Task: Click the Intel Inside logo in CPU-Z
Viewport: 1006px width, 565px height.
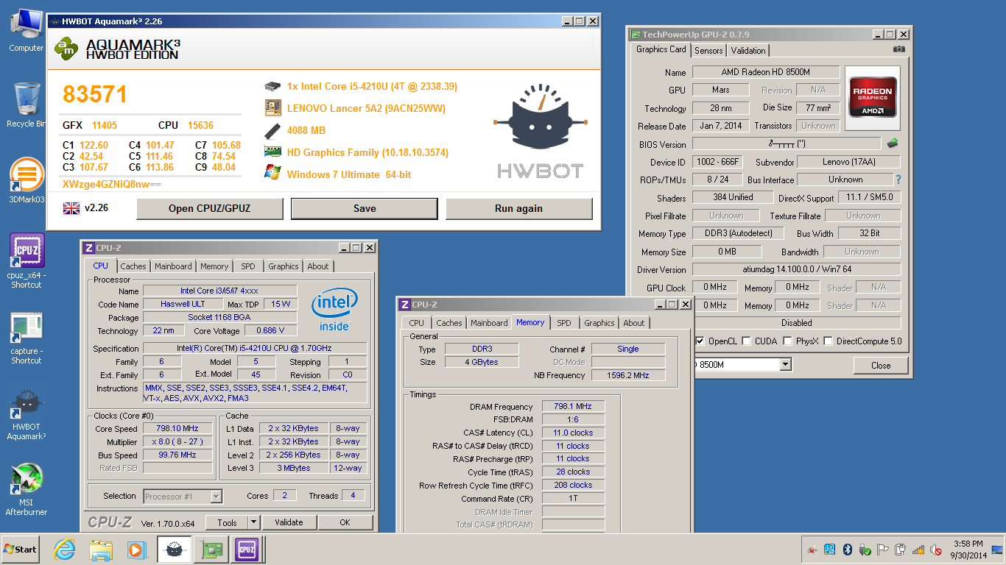Action: [334, 309]
